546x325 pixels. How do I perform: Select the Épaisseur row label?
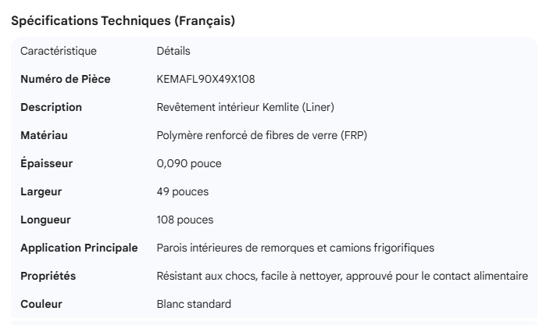[46, 163]
